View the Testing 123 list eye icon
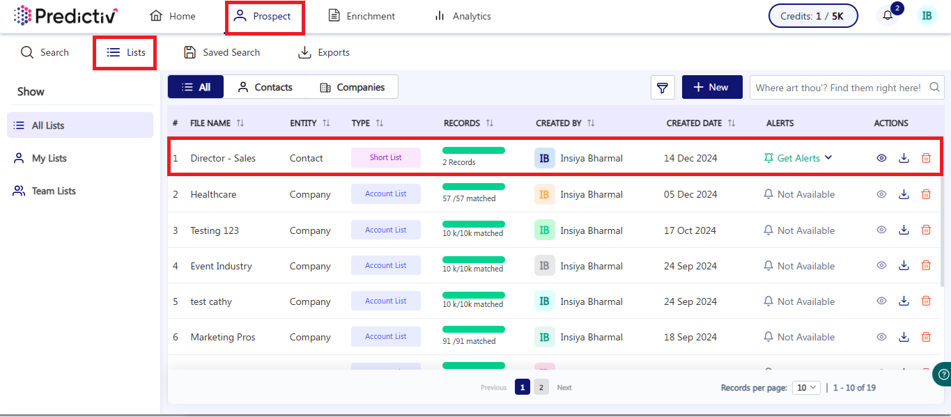 [x=881, y=230]
